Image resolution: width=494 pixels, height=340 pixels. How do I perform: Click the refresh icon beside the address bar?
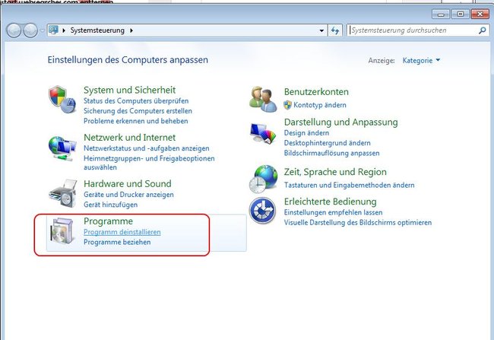tap(335, 30)
